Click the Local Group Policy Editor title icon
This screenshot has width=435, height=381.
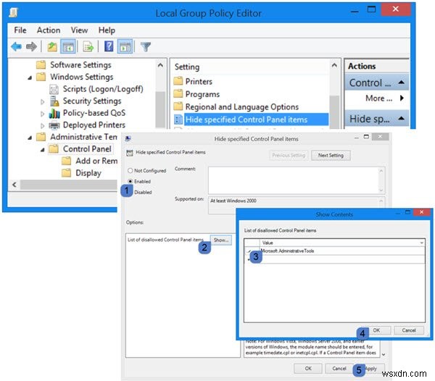click(x=13, y=13)
